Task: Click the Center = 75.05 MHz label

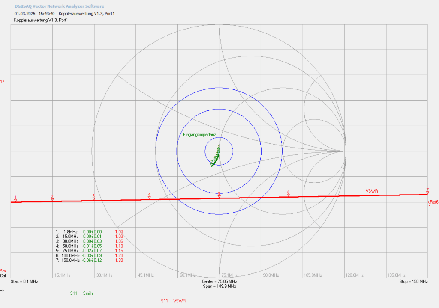Action: point(219,281)
